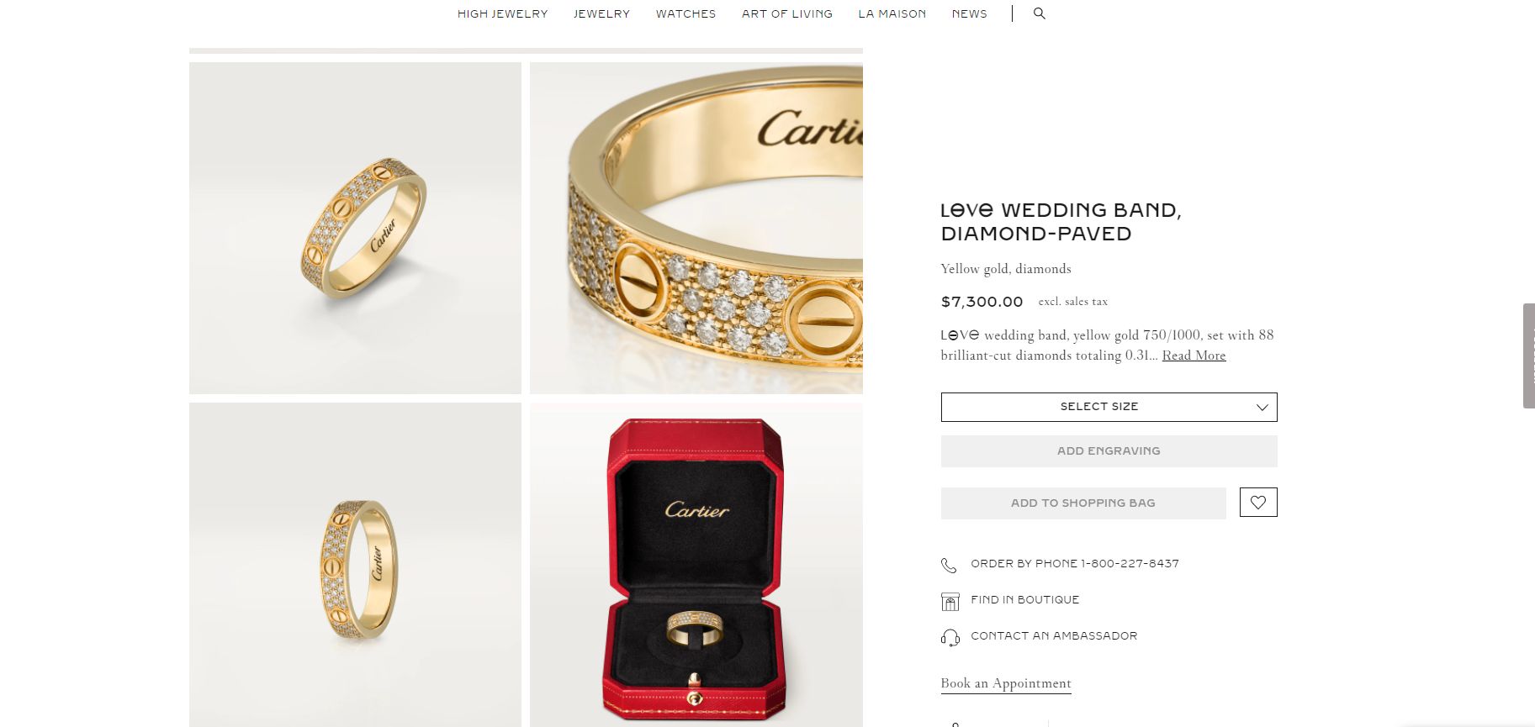Open close-up diamond-paved ring image
The height and width of the screenshot is (727, 1535).
696,228
